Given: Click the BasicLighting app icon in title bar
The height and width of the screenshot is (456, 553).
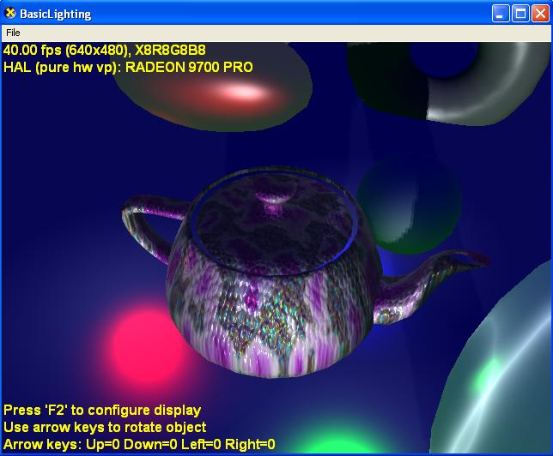Looking at the screenshot, I should (10, 13).
